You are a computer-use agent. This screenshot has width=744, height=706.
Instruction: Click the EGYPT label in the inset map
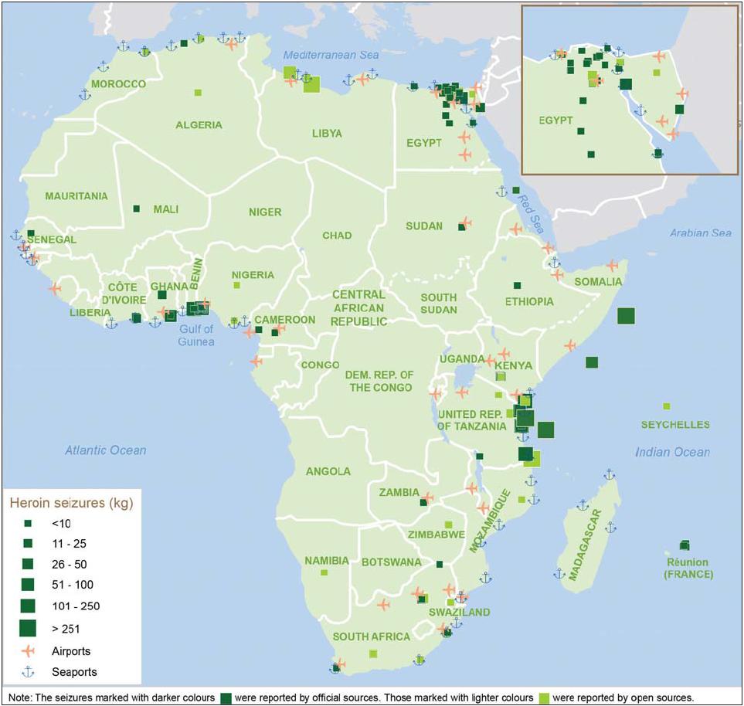(555, 120)
